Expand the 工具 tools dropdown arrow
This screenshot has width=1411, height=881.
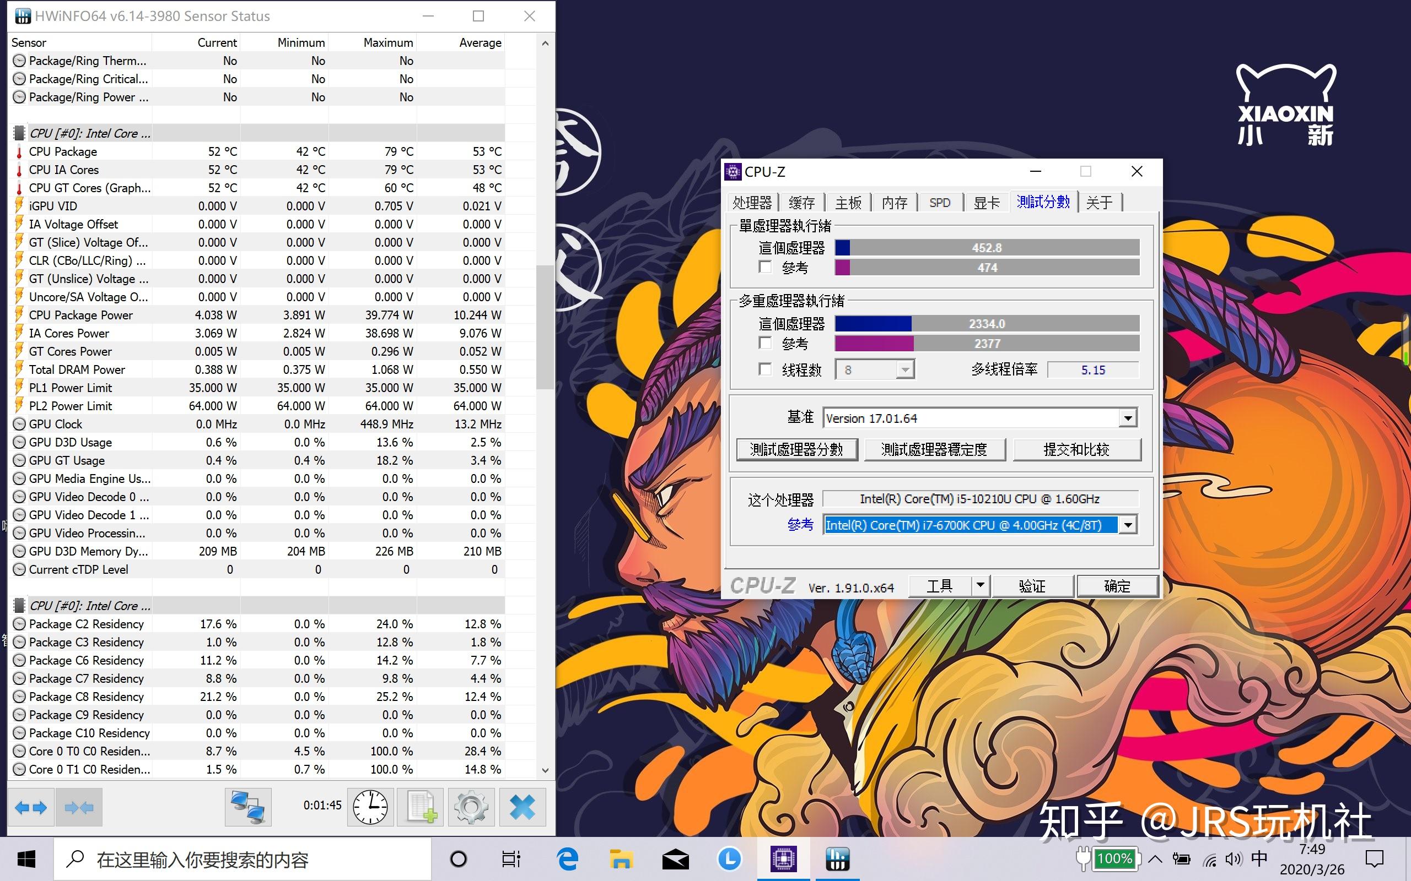coord(980,585)
